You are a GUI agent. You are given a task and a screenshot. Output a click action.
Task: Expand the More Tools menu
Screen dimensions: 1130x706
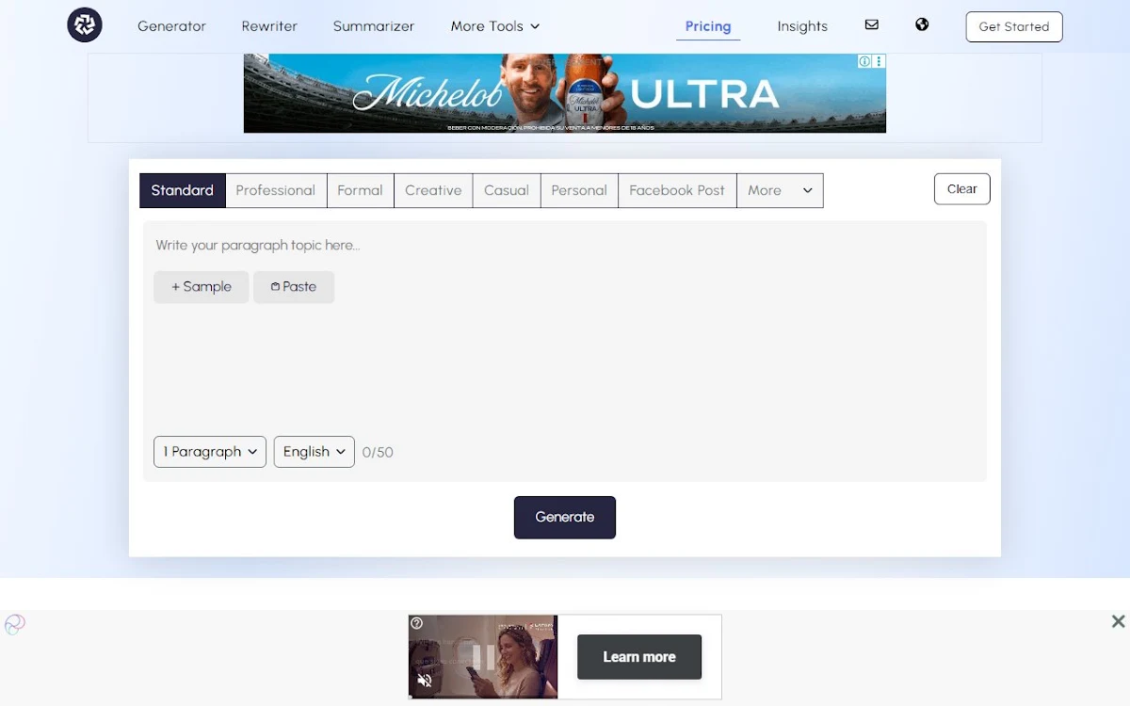tap(495, 26)
